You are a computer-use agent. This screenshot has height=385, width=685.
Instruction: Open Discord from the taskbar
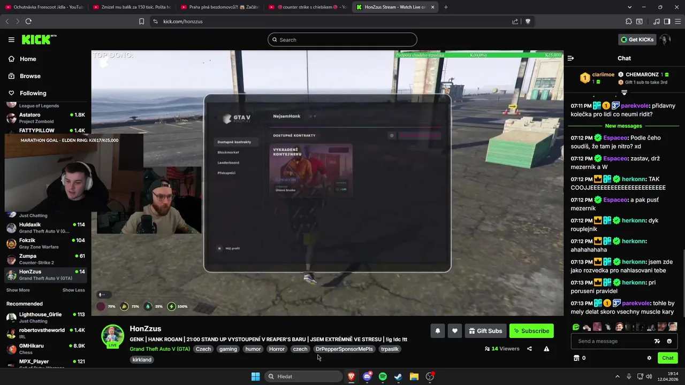pyautogui.click(x=367, y=376)
